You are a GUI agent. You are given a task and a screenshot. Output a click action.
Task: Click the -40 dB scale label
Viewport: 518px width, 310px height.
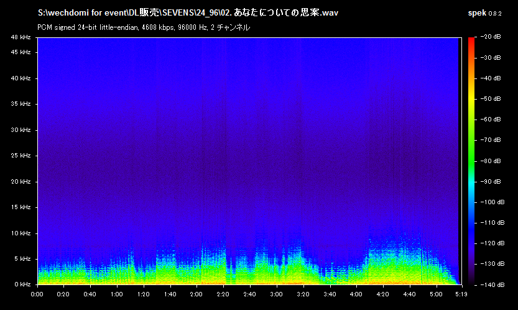click(x=490, y=78)
